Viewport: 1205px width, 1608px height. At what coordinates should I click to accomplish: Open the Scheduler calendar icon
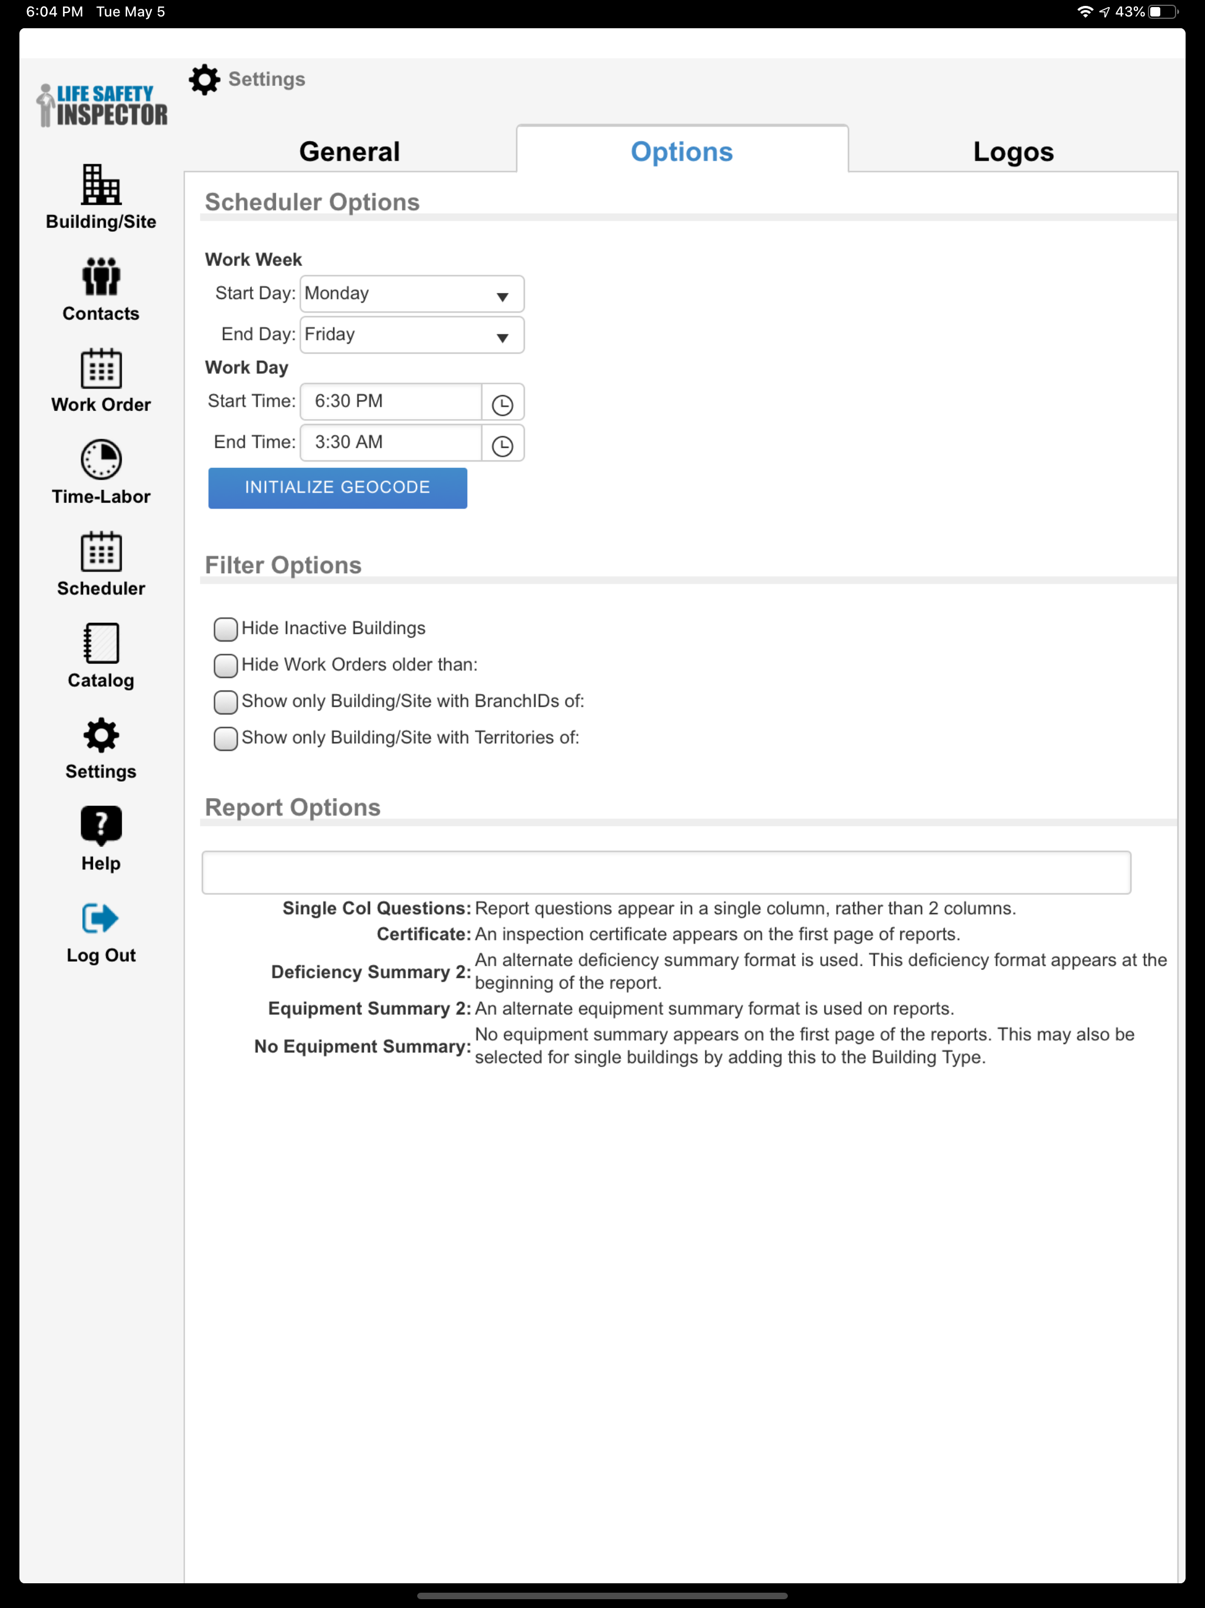tap(101, 551)
